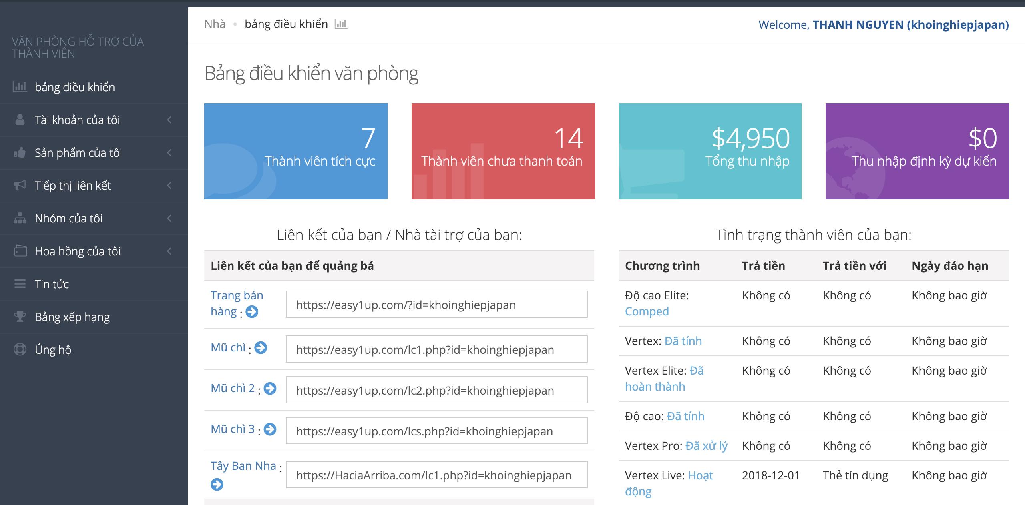This screenshot has width=1025, height=505.
Task: Expand the Tài khoản của tôi submenu
Action: (170, 119)
